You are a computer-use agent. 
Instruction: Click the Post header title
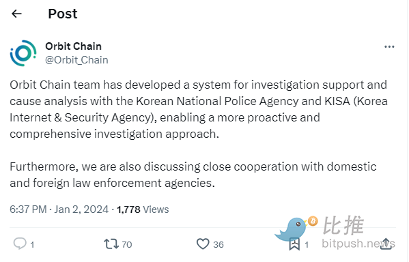pyautogui.click(x=63, y=14)
